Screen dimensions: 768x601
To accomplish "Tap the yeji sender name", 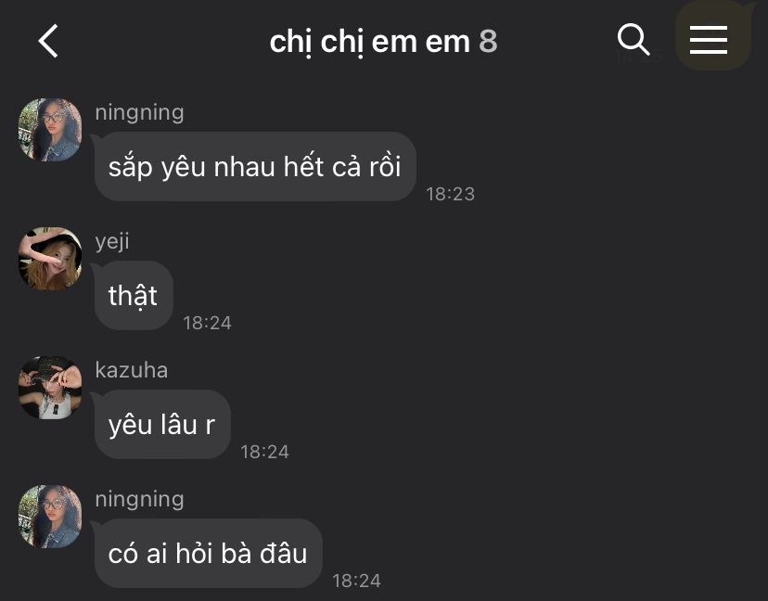I will (112, 242).
